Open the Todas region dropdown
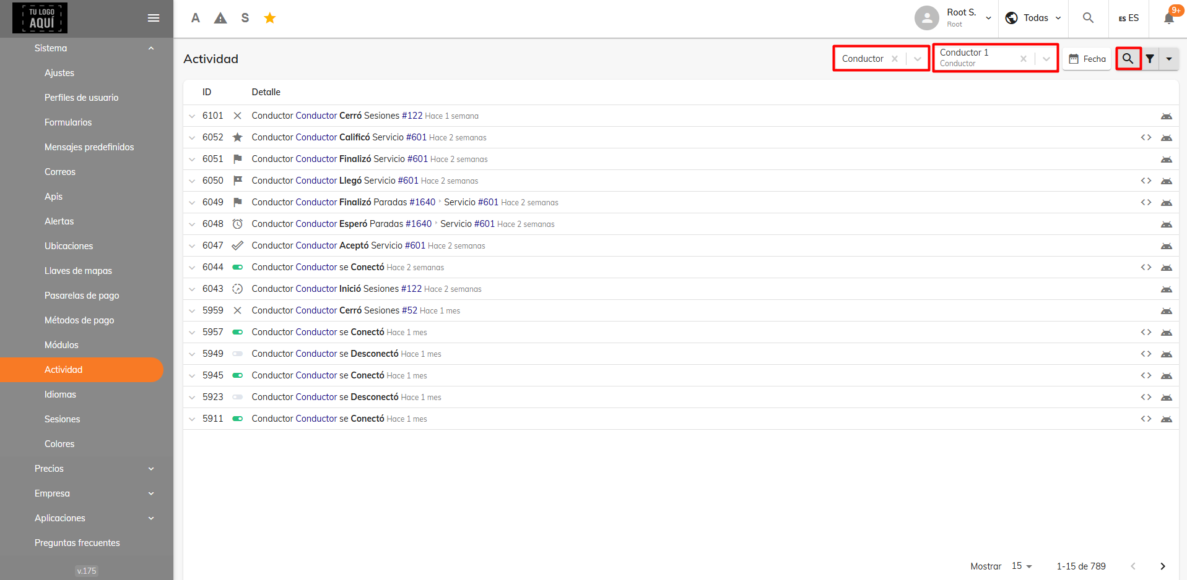Viewport: 1187px width, 580px height. click(1033, 18)
